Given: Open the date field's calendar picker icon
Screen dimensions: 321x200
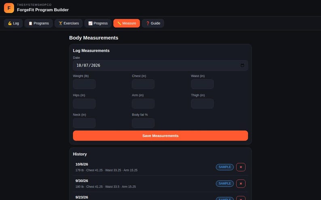Looking at the screenshot, I should [243, 65].
